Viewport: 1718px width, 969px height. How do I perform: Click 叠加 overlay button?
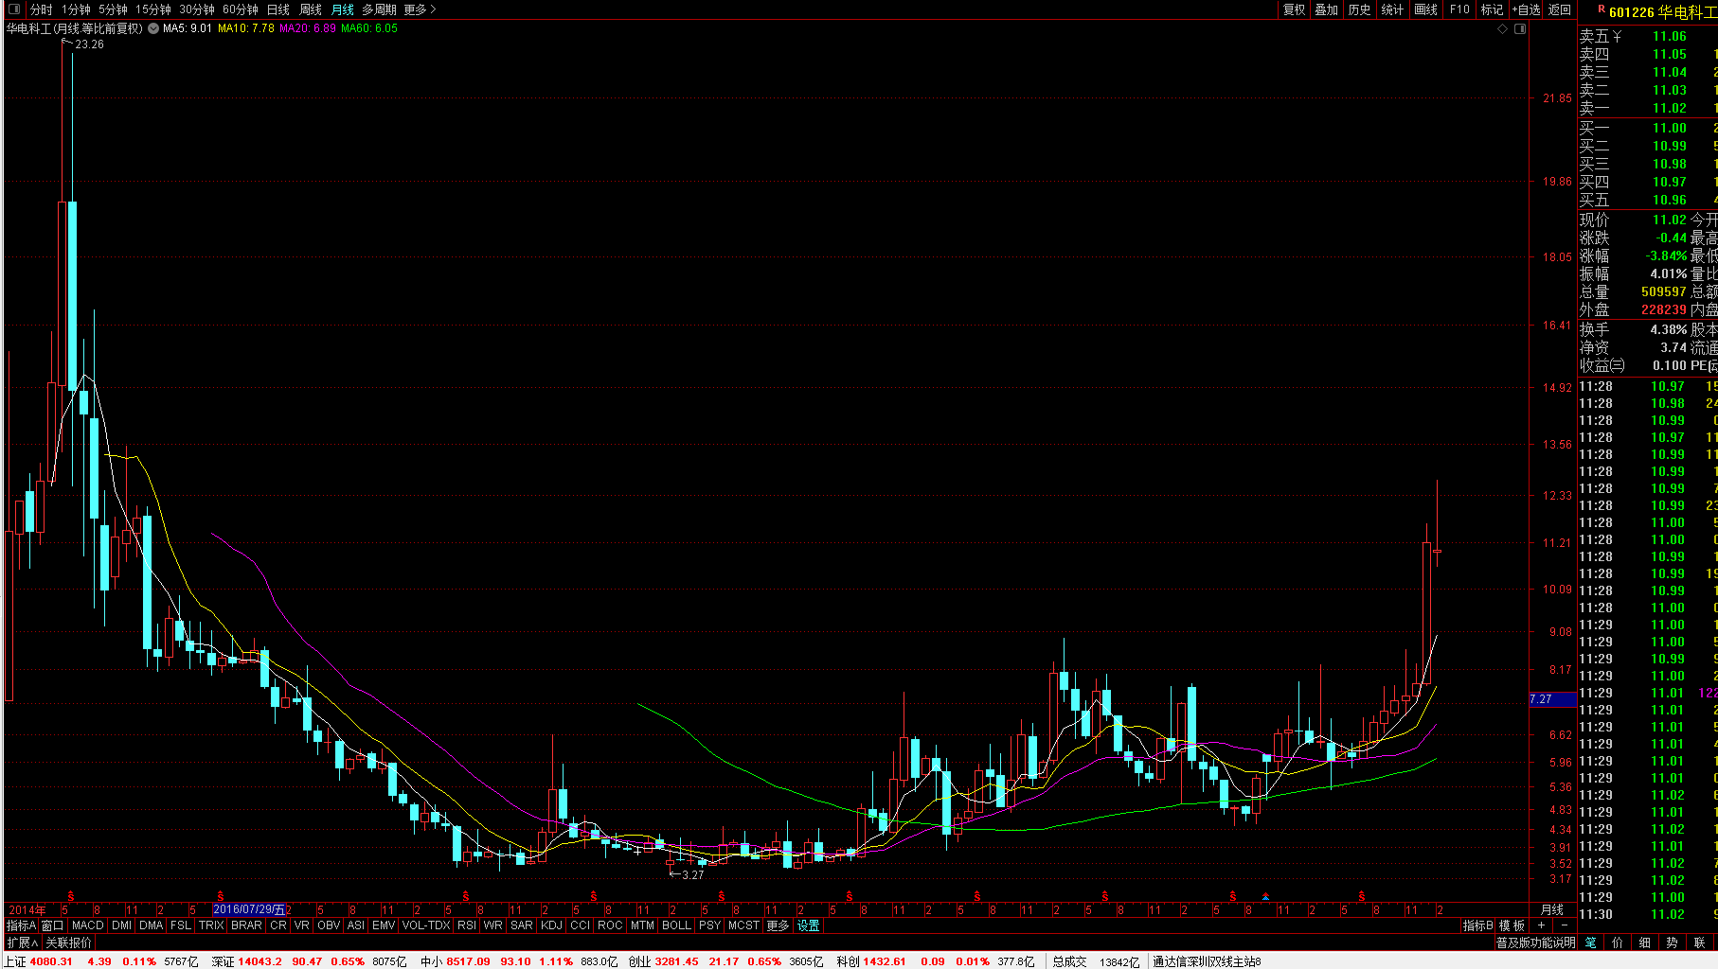[x=1326, y=9]
